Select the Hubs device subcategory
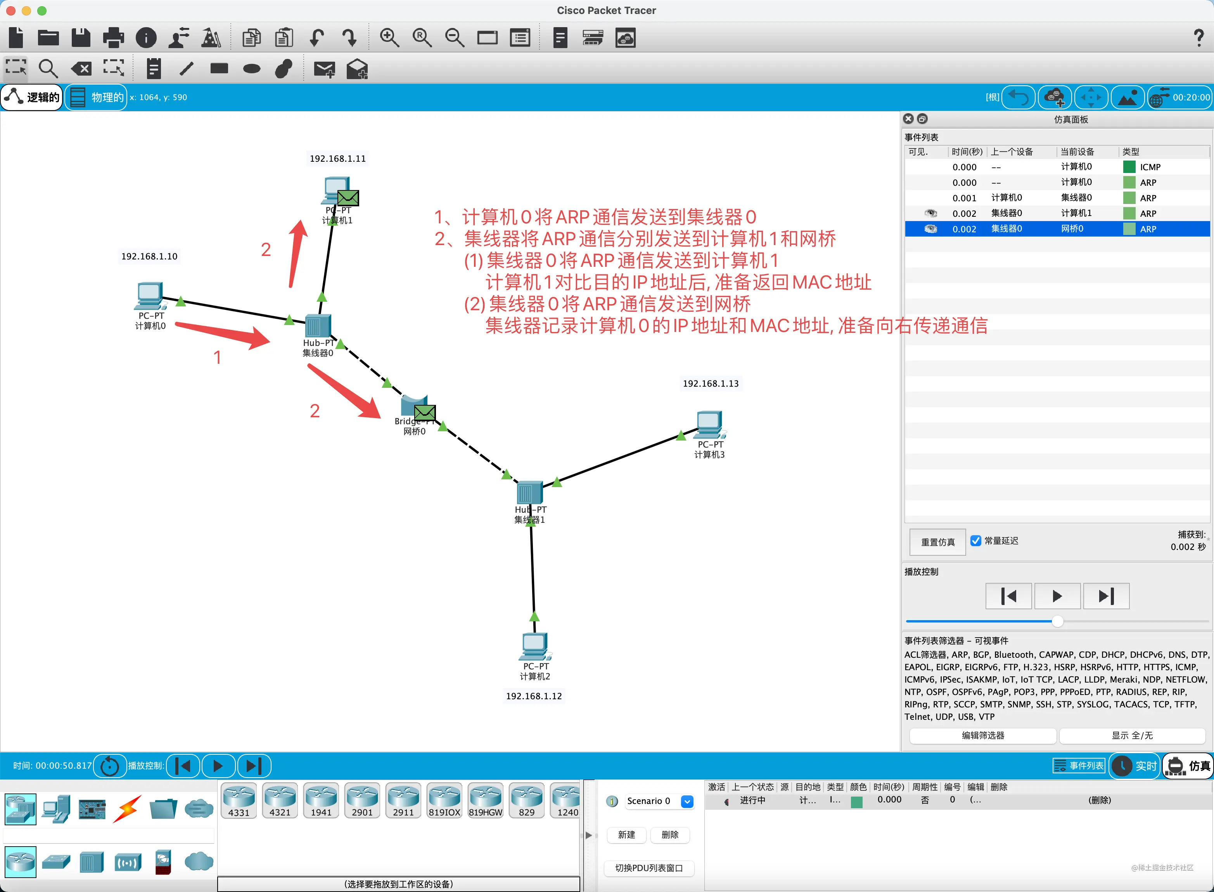Screen dimensions: 1214x892 91,862
